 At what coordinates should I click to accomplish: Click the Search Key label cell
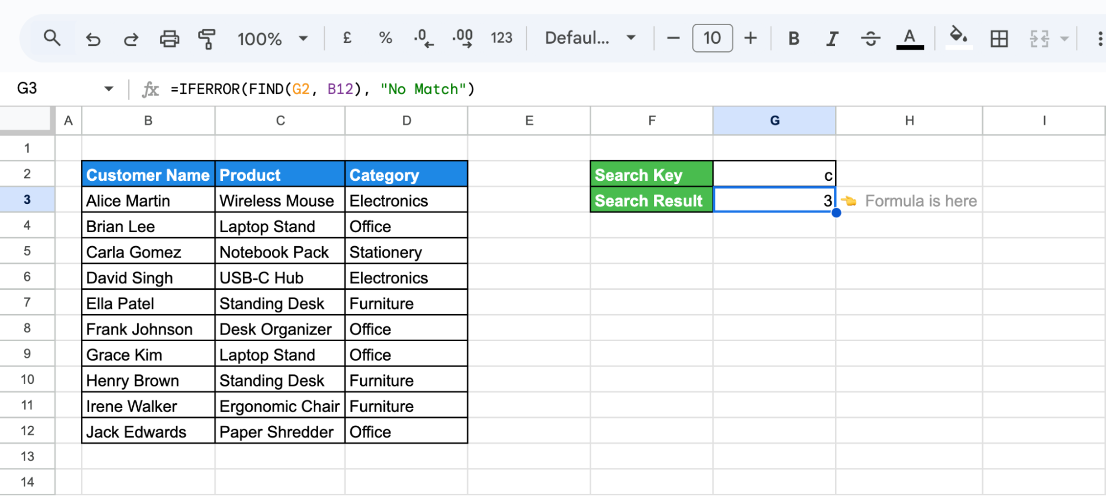click(652, 174)
